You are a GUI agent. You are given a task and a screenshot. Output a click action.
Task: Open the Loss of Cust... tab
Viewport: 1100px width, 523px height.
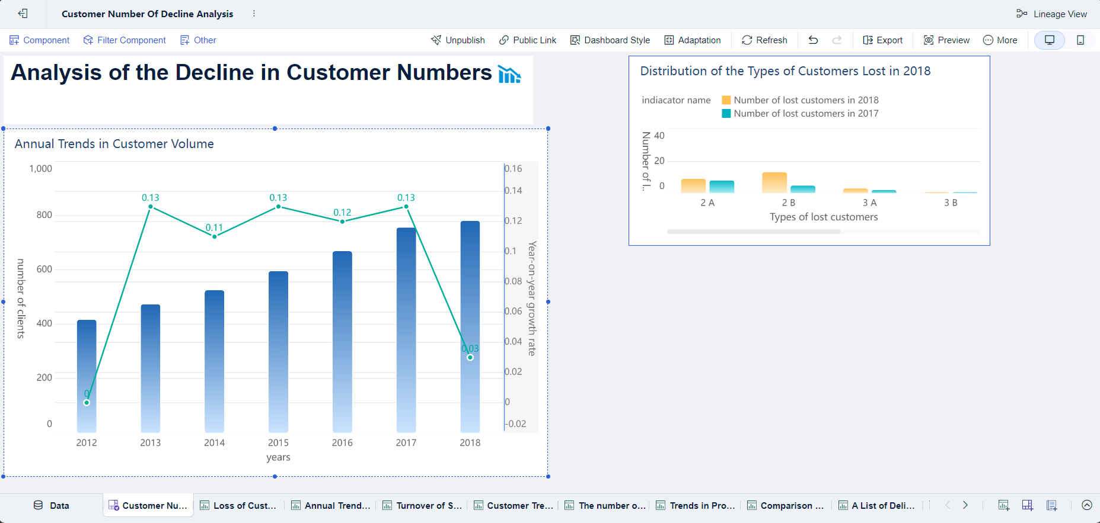238,505
